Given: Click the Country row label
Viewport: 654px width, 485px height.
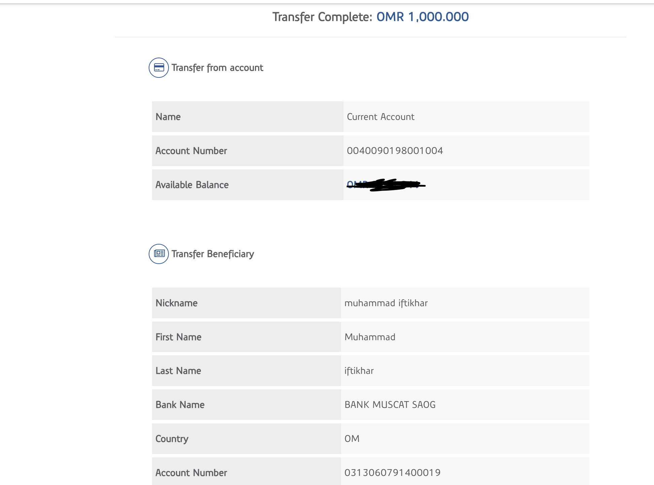Looking at the screenshot, I should click(172, 439).
